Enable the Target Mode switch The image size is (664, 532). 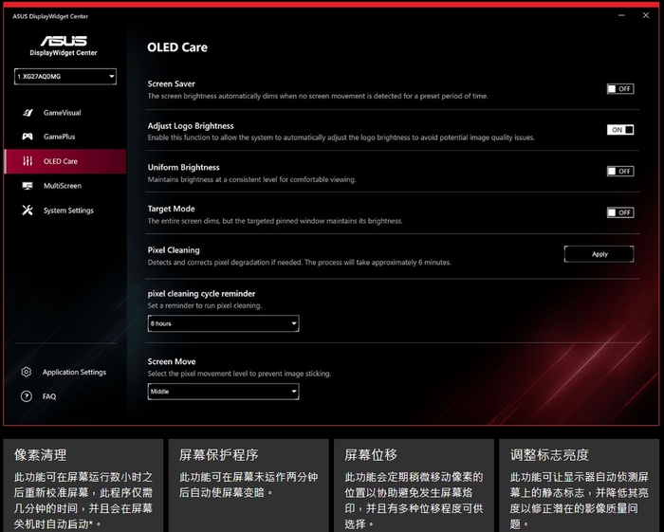620,212
